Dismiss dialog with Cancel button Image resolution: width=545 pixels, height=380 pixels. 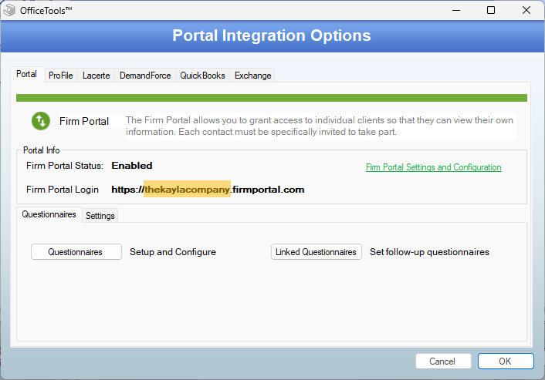(443, 362)
